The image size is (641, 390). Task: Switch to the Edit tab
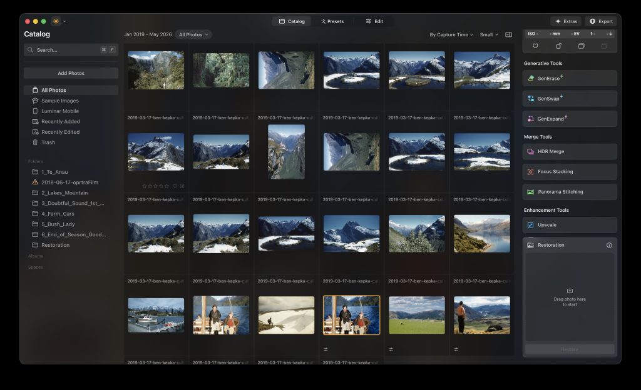pyautogui.click(x=374, y=21)
